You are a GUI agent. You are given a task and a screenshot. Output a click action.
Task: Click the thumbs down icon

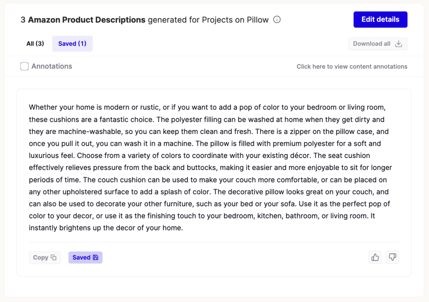392,257
